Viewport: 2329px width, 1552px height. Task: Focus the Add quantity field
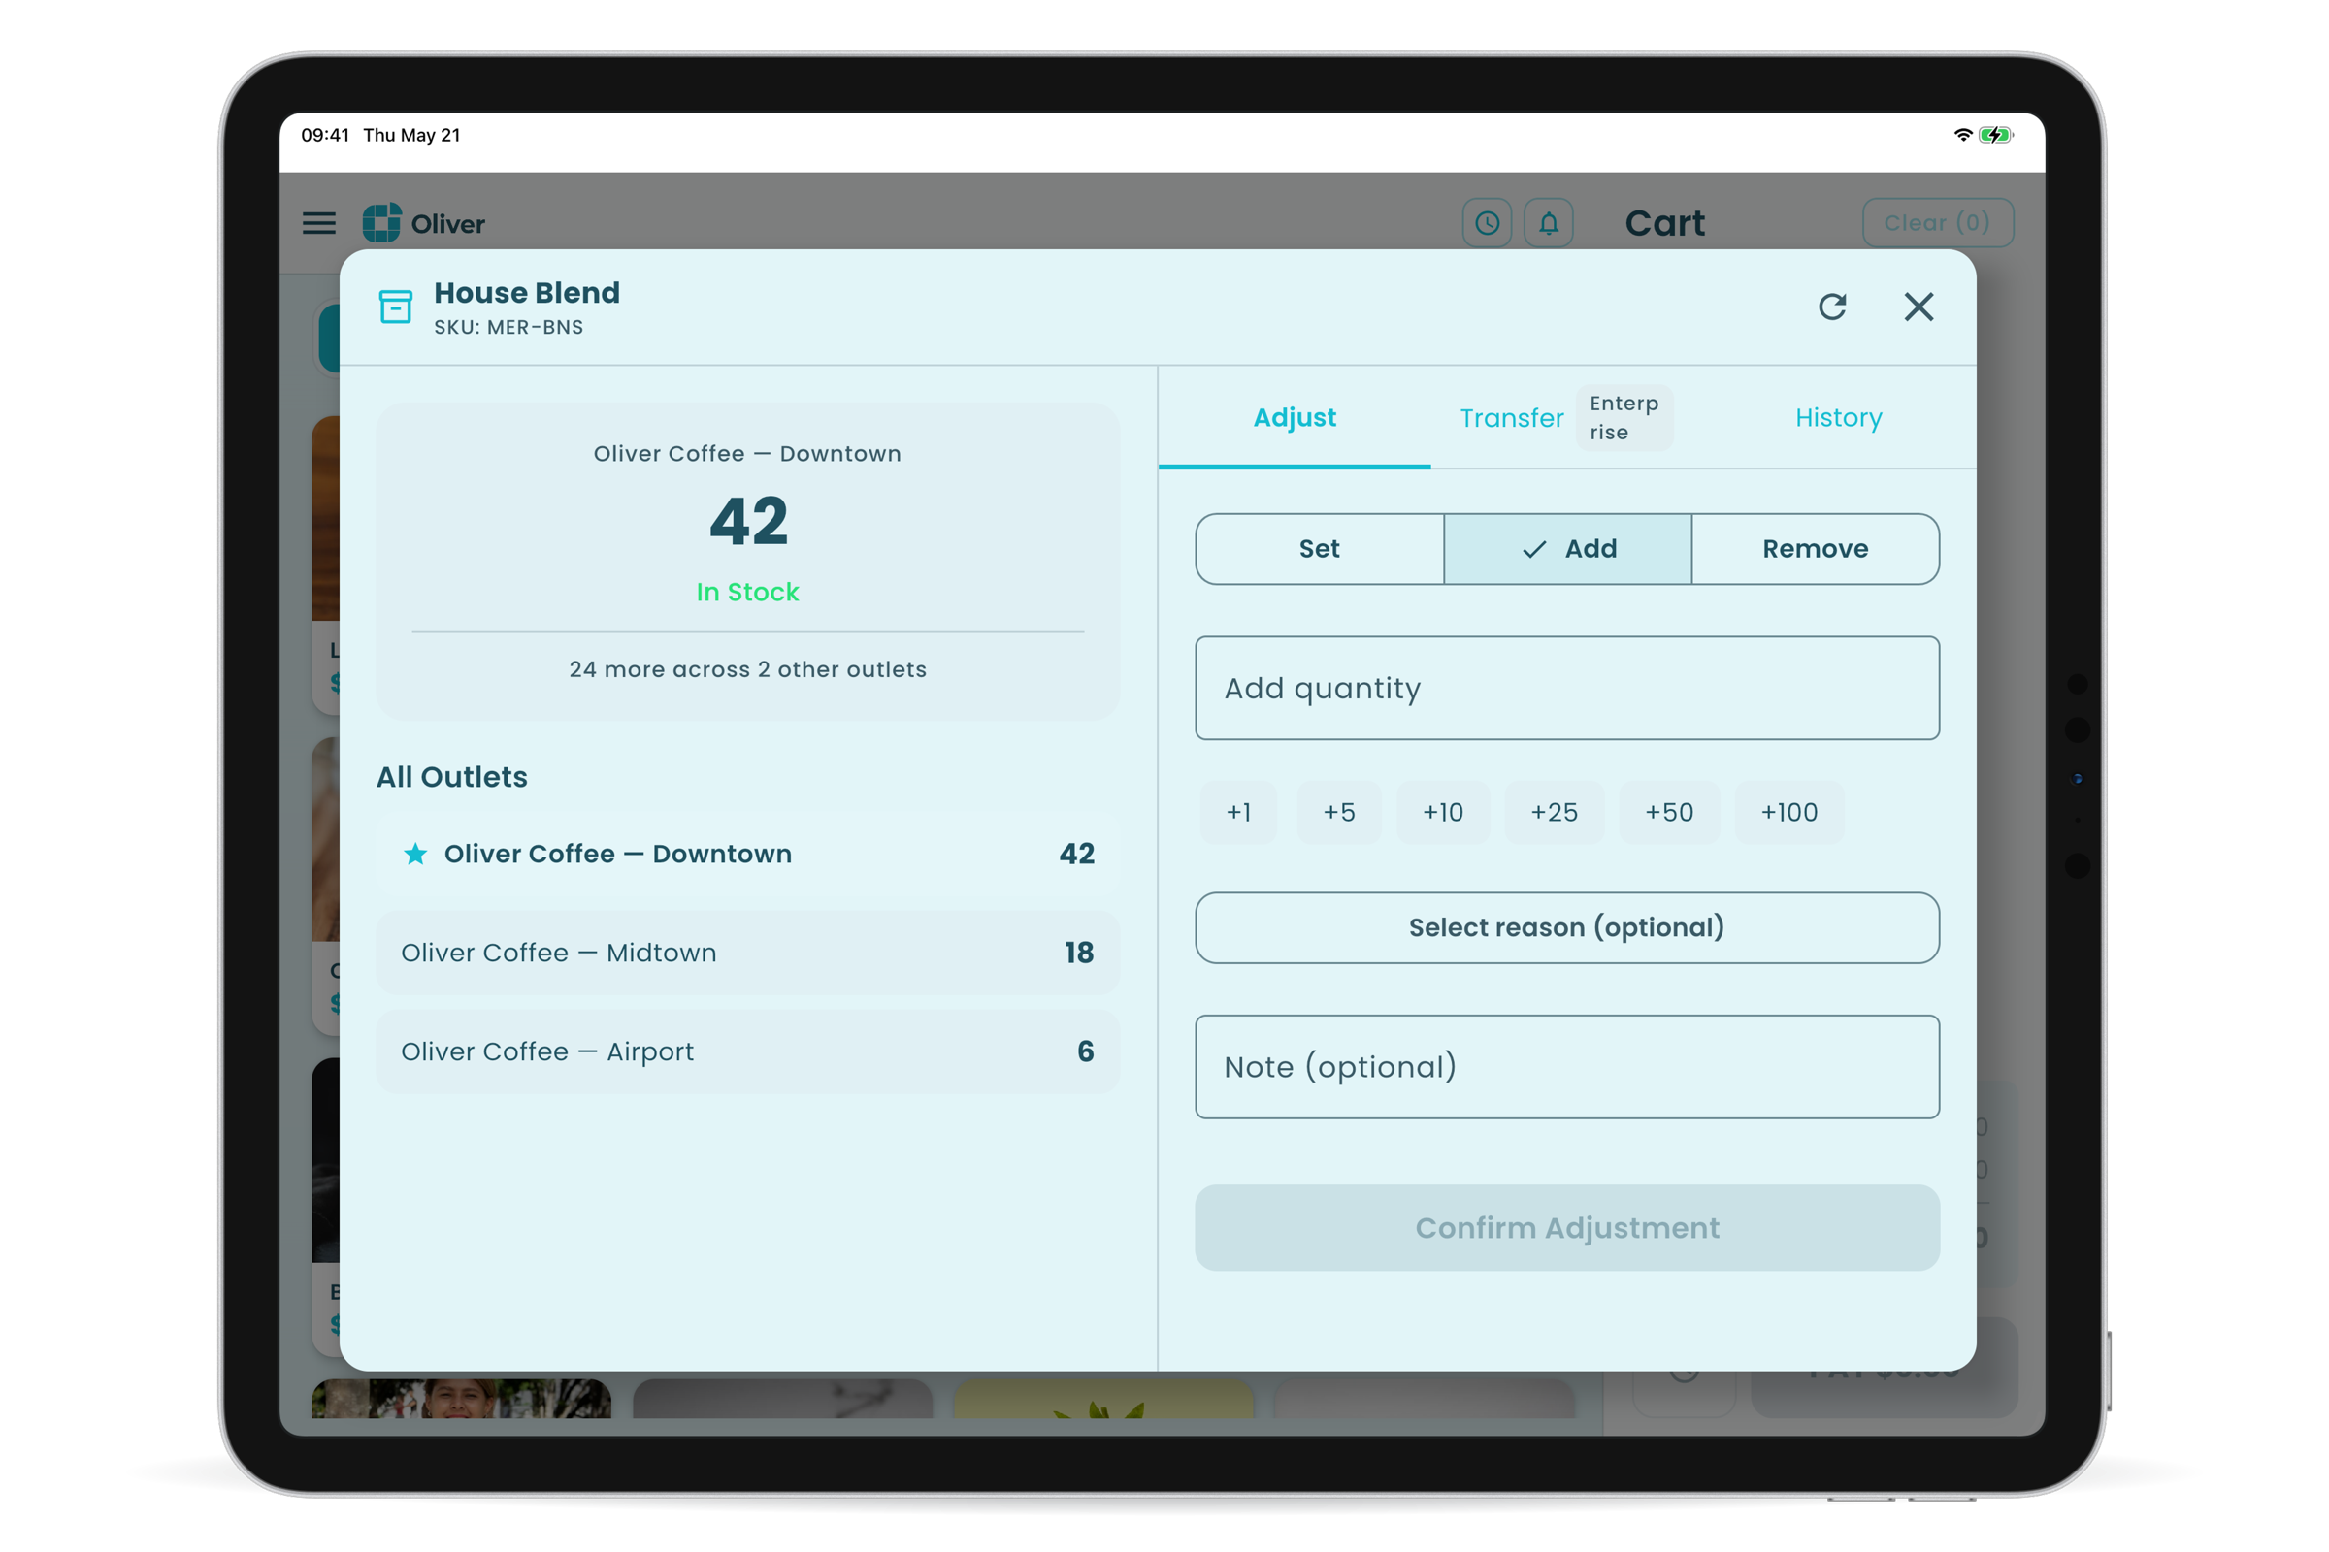[x=1566, y=688]
